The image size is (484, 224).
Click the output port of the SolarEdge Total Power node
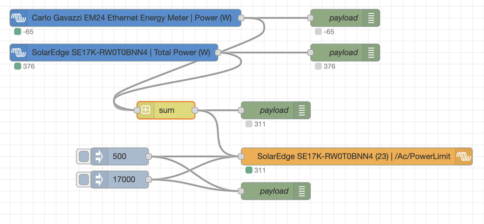218,53
